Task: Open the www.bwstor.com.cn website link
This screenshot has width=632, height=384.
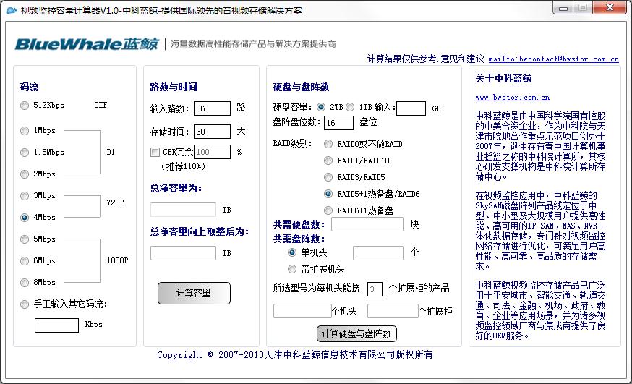Action: click(512, 97)
